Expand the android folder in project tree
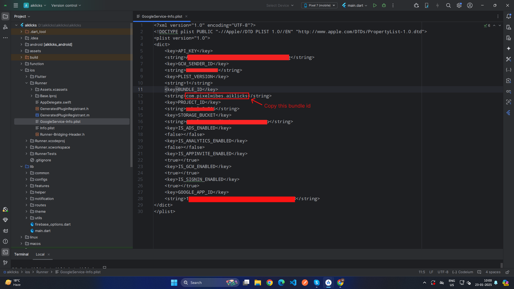Viewport: 514px width, 289px height. tap(22, 45)
